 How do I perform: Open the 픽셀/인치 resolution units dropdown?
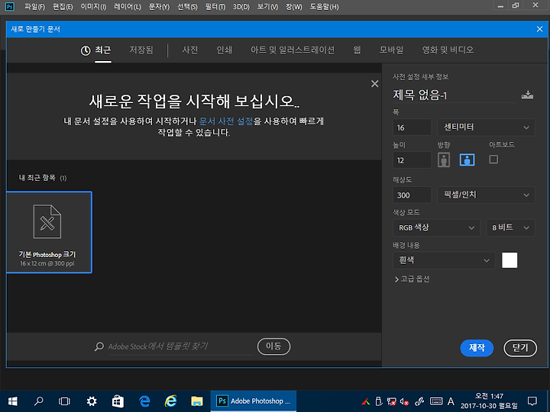pyautogui.click(x=486, y=195)
